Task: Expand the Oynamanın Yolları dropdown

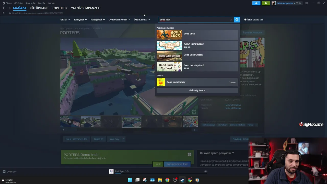Action: click(x=119, y=20)
